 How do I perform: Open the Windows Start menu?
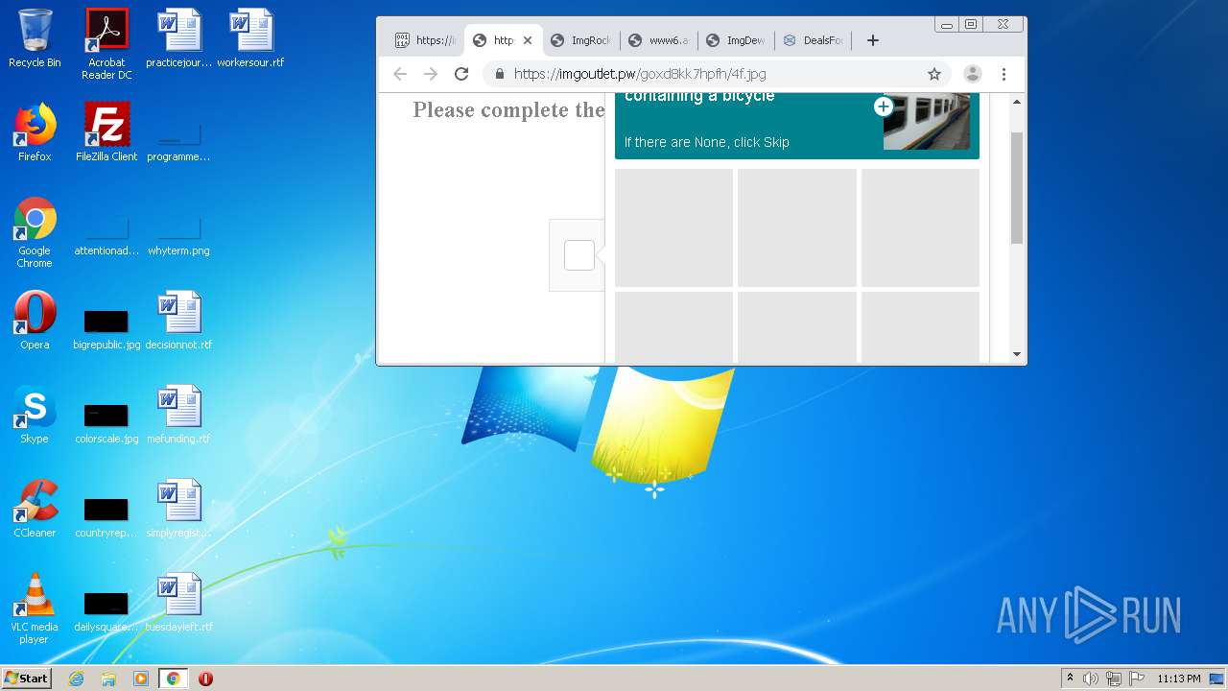click(x=27, y=679)
